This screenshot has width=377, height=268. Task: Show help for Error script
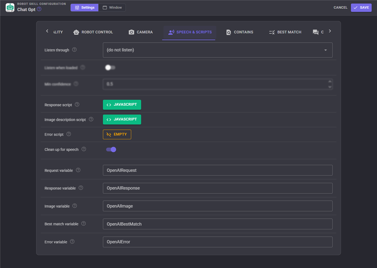[69, 134]
